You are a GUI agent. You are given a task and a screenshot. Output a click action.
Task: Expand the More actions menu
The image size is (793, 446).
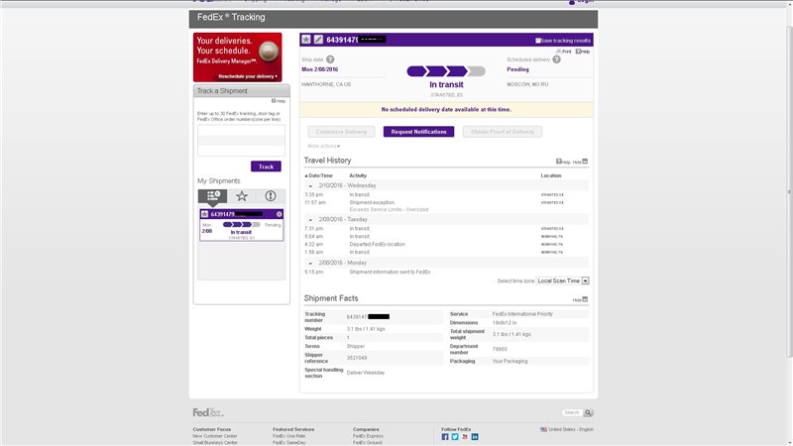(x=324, y=146)
